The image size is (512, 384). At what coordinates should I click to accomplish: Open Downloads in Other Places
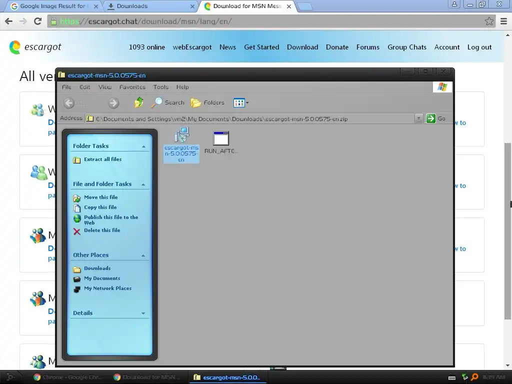pos(97,268)
